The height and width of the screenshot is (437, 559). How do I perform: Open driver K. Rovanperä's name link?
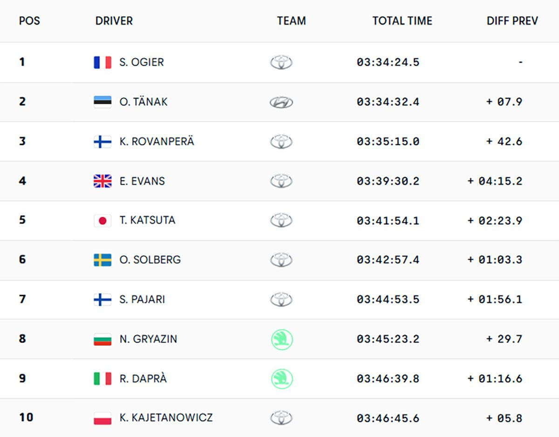[x=157, y=141]
